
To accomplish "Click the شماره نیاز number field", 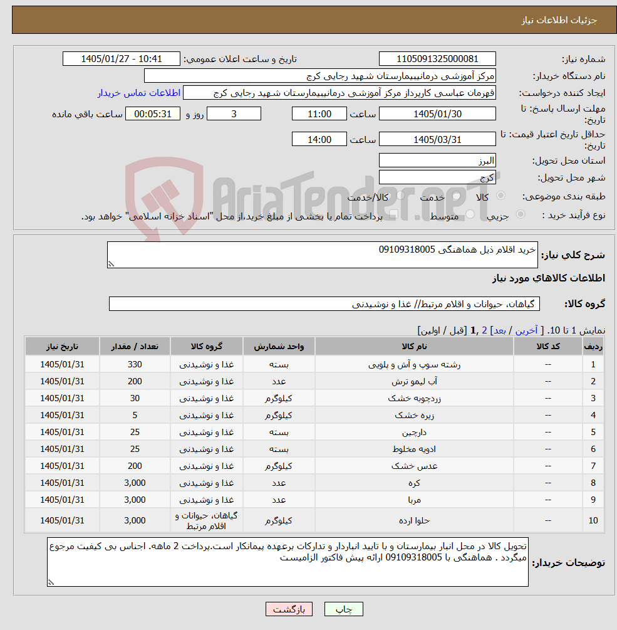I will [437, 59].
